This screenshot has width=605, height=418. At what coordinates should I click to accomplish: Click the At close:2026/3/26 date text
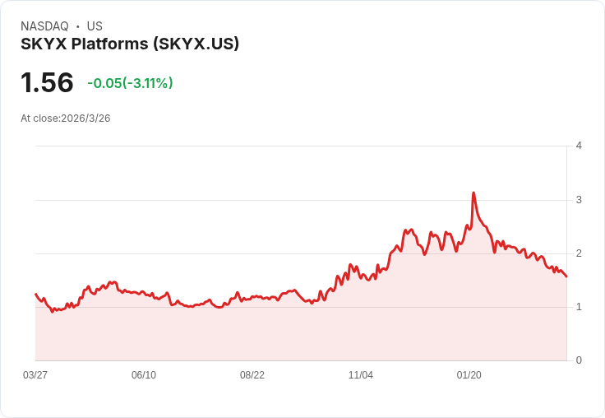[66, 118]
